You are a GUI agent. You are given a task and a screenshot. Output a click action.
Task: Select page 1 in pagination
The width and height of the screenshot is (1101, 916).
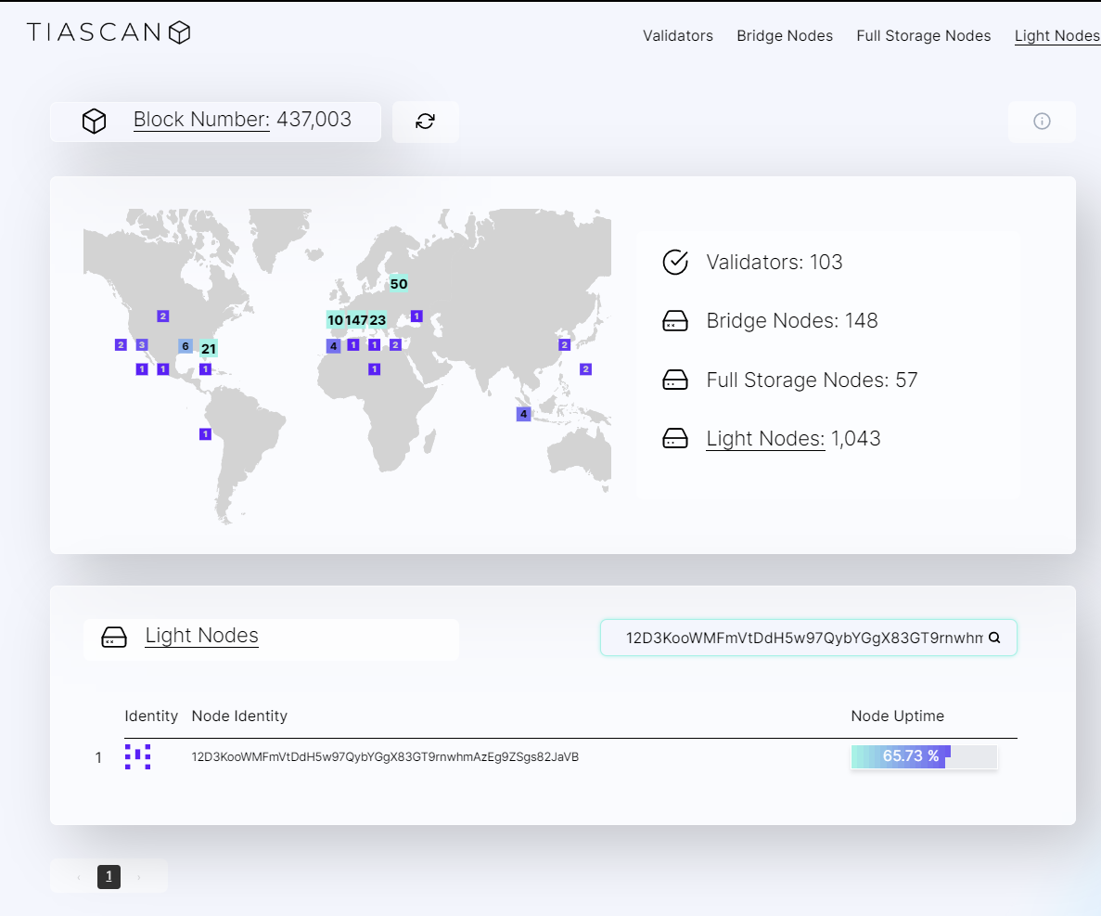pos(109,876)
